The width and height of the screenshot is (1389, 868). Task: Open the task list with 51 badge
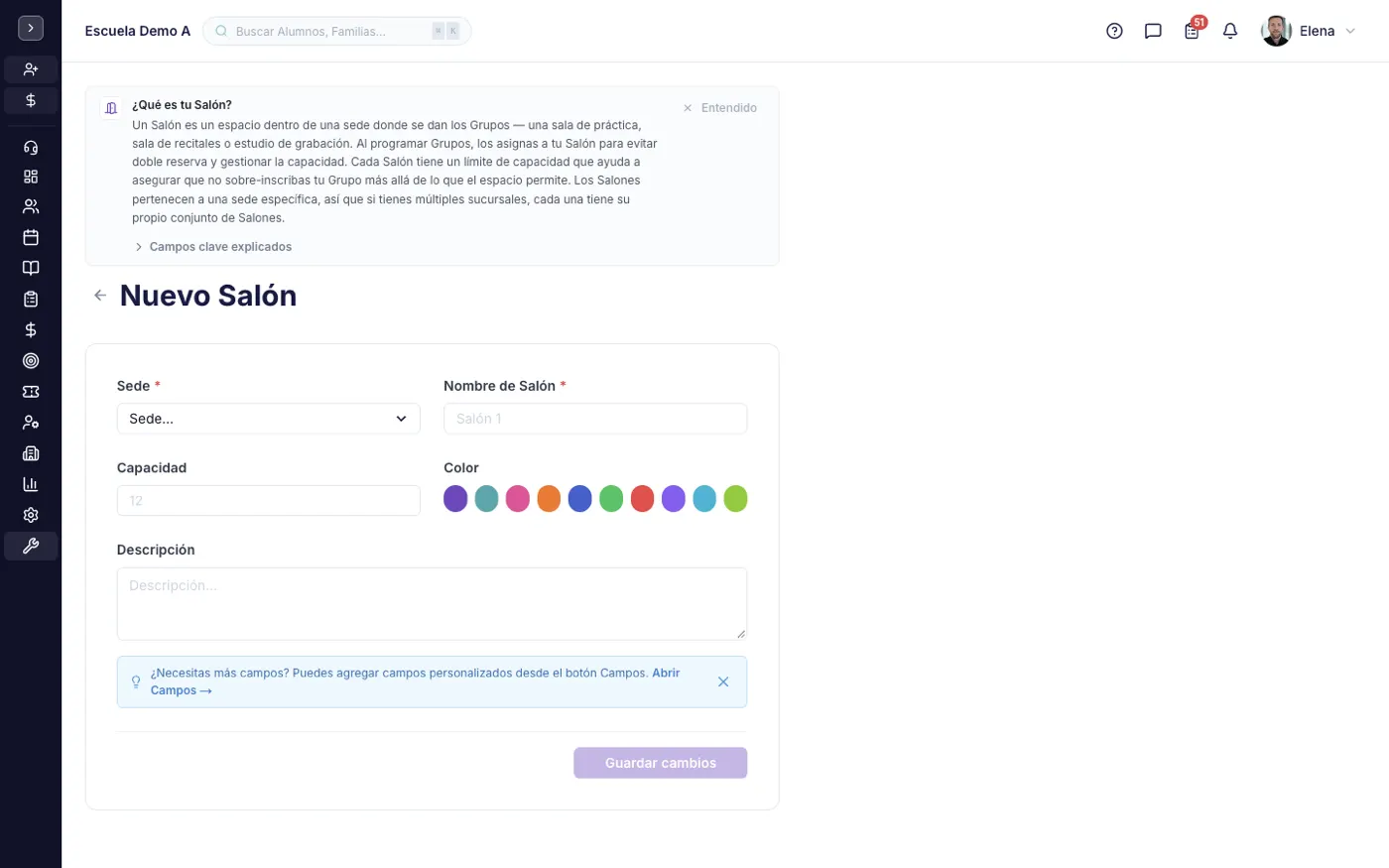point(1192,31)
